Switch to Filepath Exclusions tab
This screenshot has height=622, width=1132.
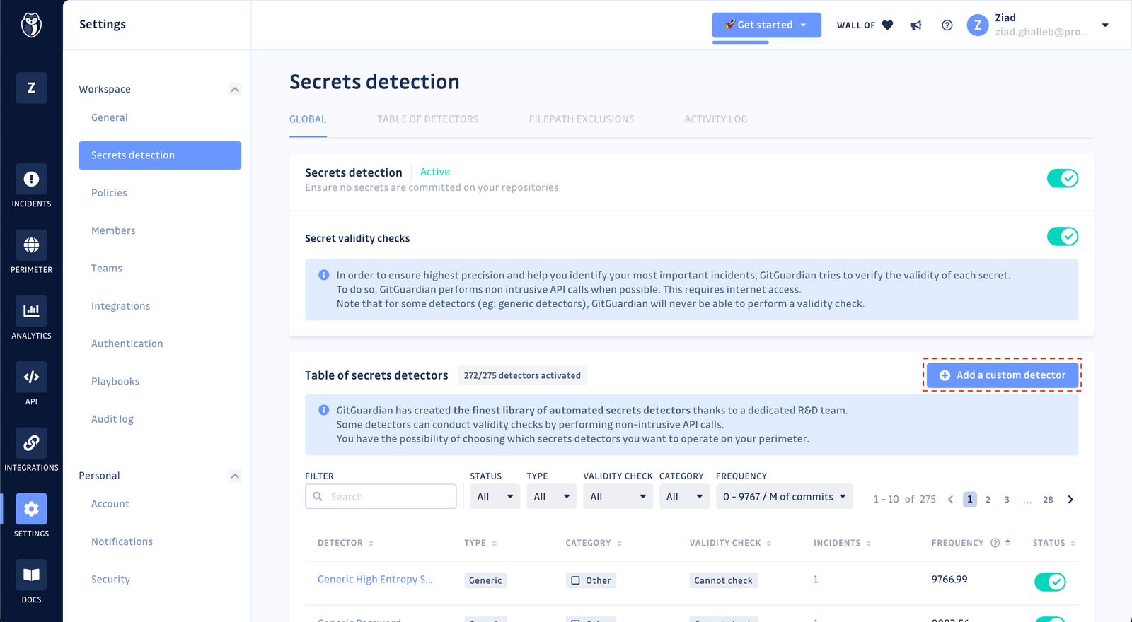coord(582,119)
